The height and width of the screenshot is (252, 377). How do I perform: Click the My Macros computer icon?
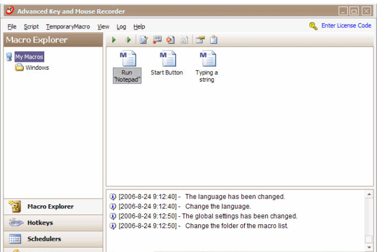click(9, 57)
